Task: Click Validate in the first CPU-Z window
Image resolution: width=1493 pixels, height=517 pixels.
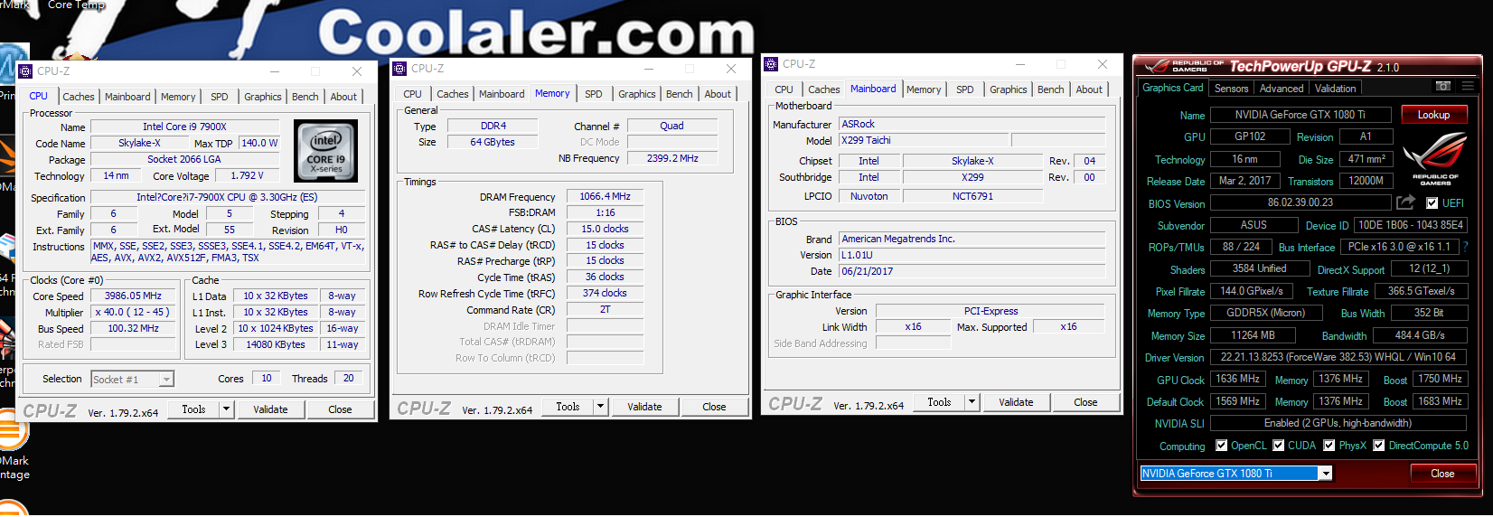Action: (270, 409)
